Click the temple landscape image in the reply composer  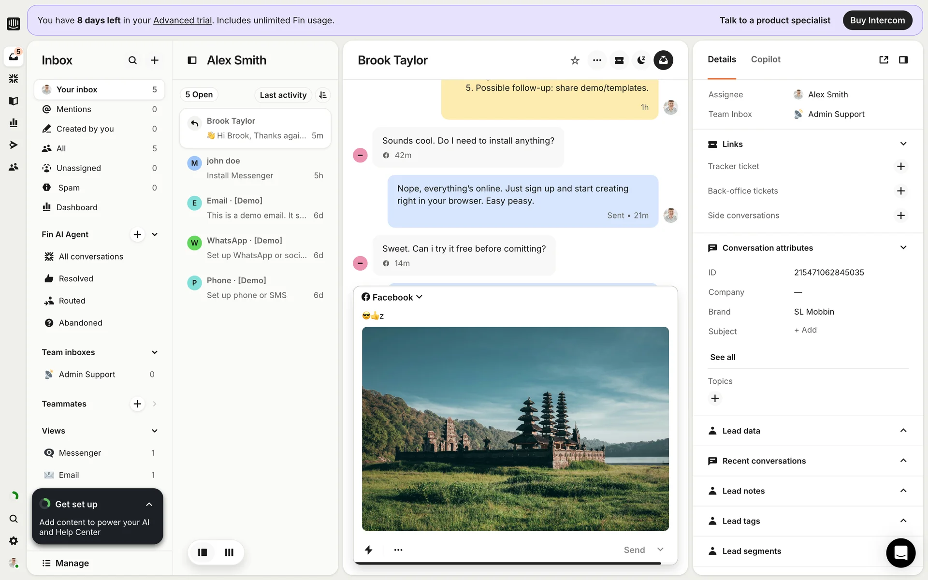[x=515, y=429]
